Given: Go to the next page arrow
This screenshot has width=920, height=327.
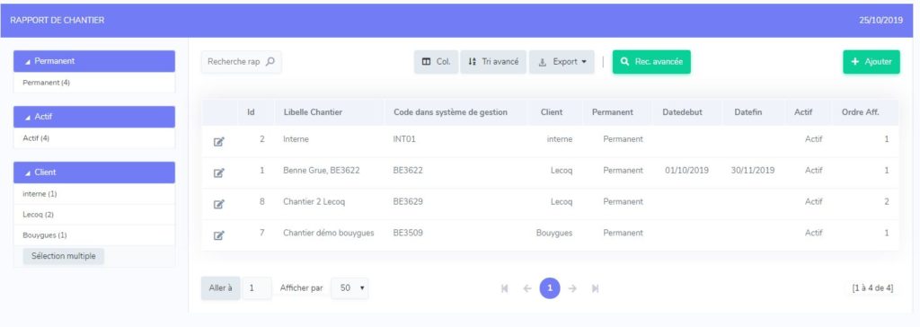Looking at the screenshot, I should pyautogui.click(x=572, y=288).
